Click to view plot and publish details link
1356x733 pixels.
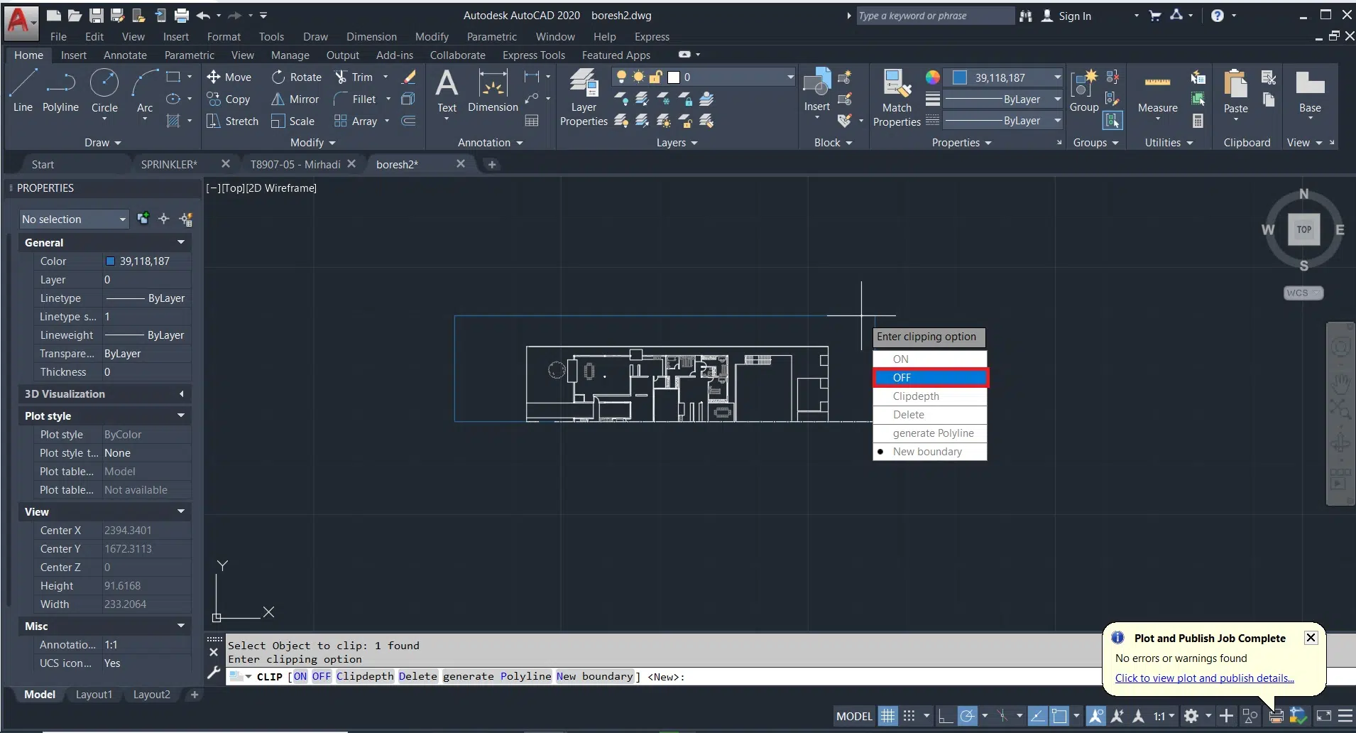pyautogui.click(x=1204, y=678)
